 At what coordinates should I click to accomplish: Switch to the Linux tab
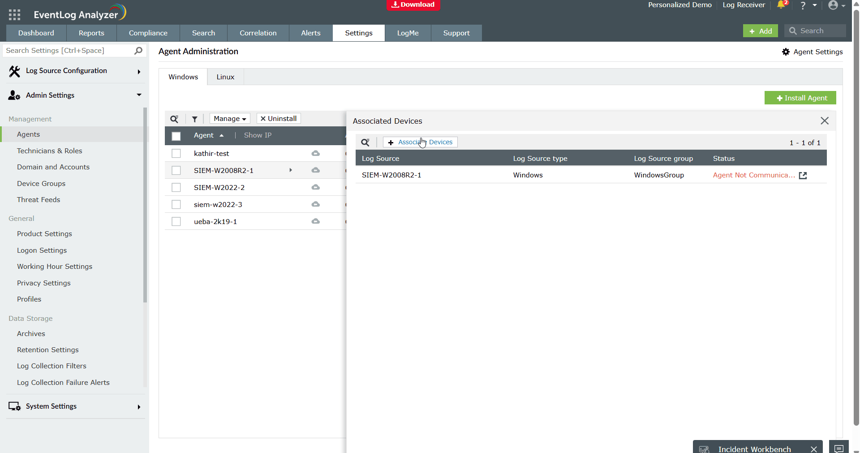pos(225,77)
